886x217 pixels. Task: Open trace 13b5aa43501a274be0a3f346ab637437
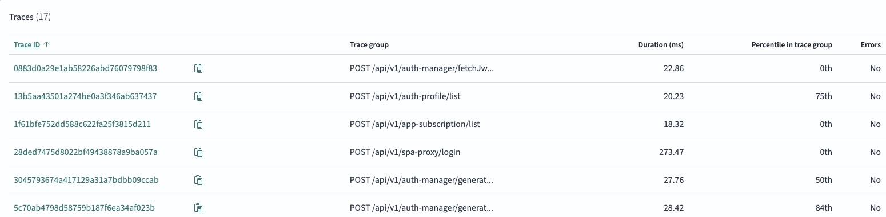coord(85,96)
